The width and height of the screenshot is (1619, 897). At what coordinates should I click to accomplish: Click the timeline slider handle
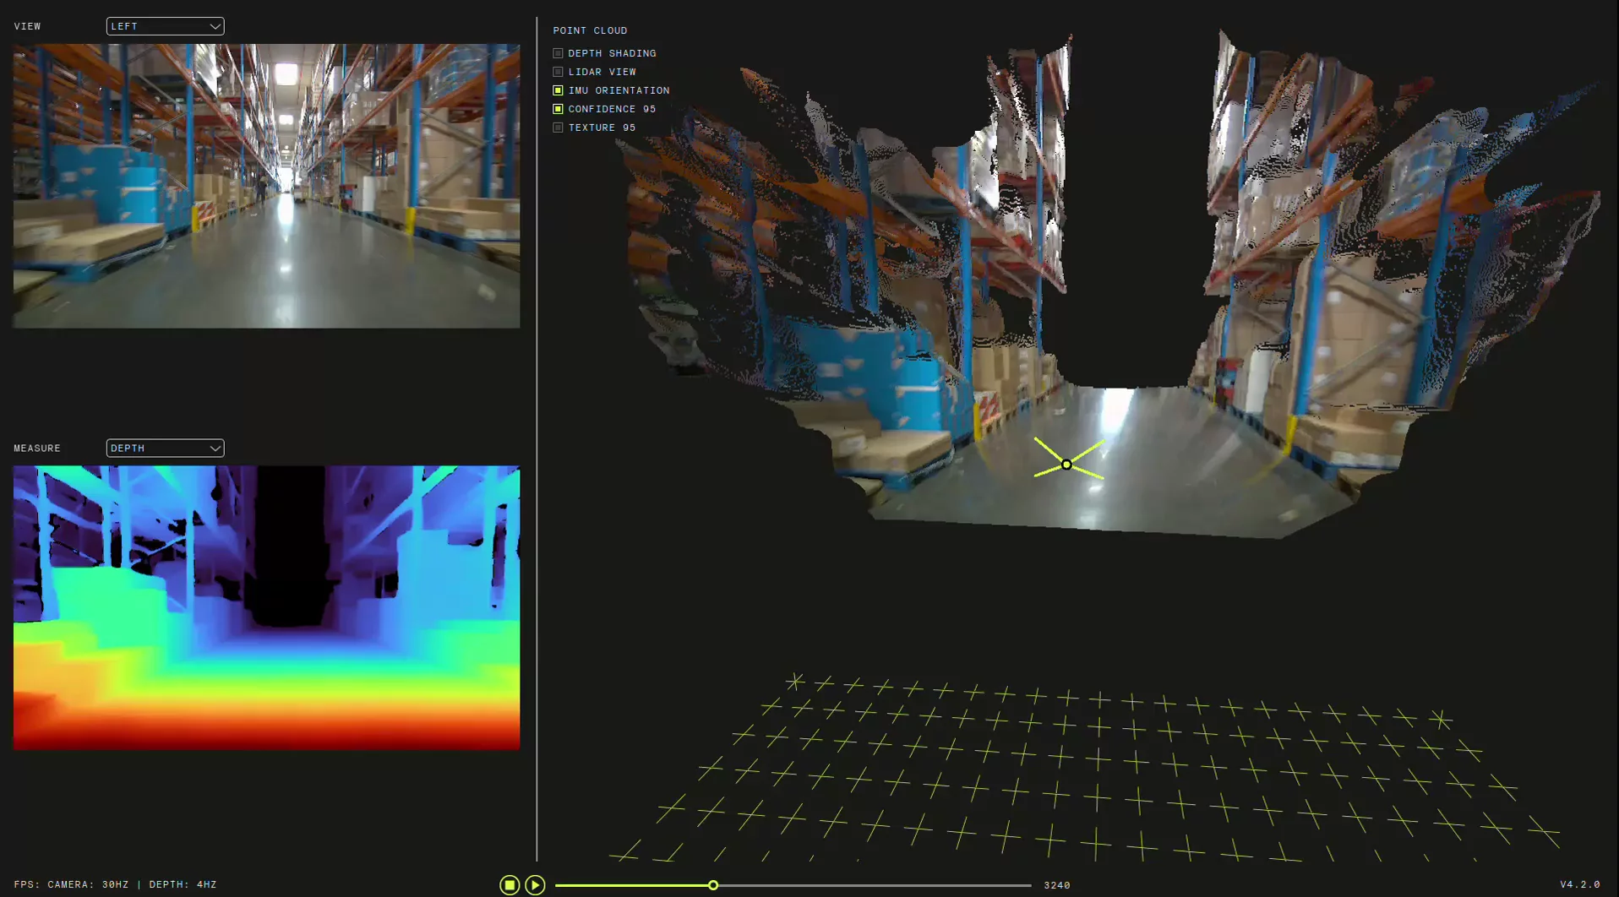pos(713,885)
